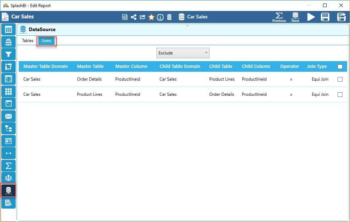
Task: Click the Operator column header
Action: coord(289,66)
